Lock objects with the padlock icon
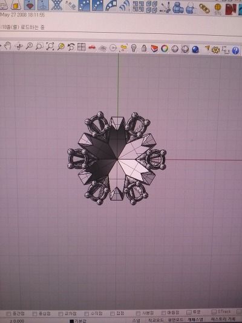 pos(144,48)
